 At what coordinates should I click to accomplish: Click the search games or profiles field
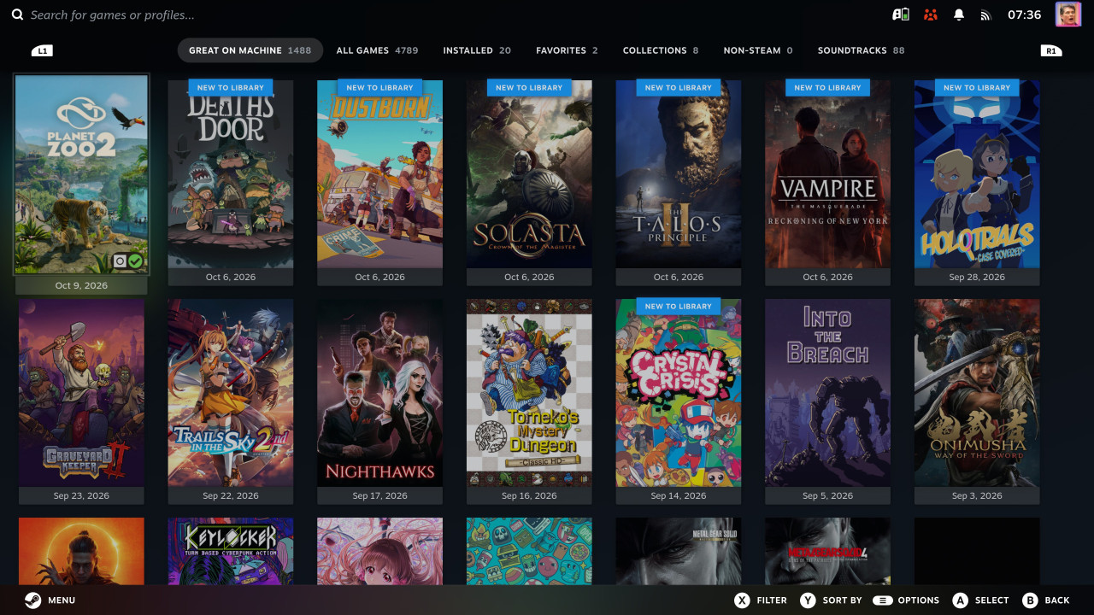[x=112, y=15]
